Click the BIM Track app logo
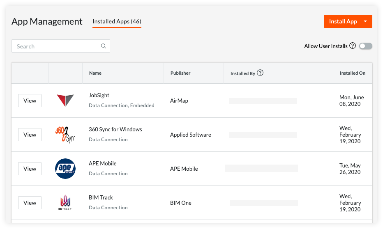 tap(65, 202)
